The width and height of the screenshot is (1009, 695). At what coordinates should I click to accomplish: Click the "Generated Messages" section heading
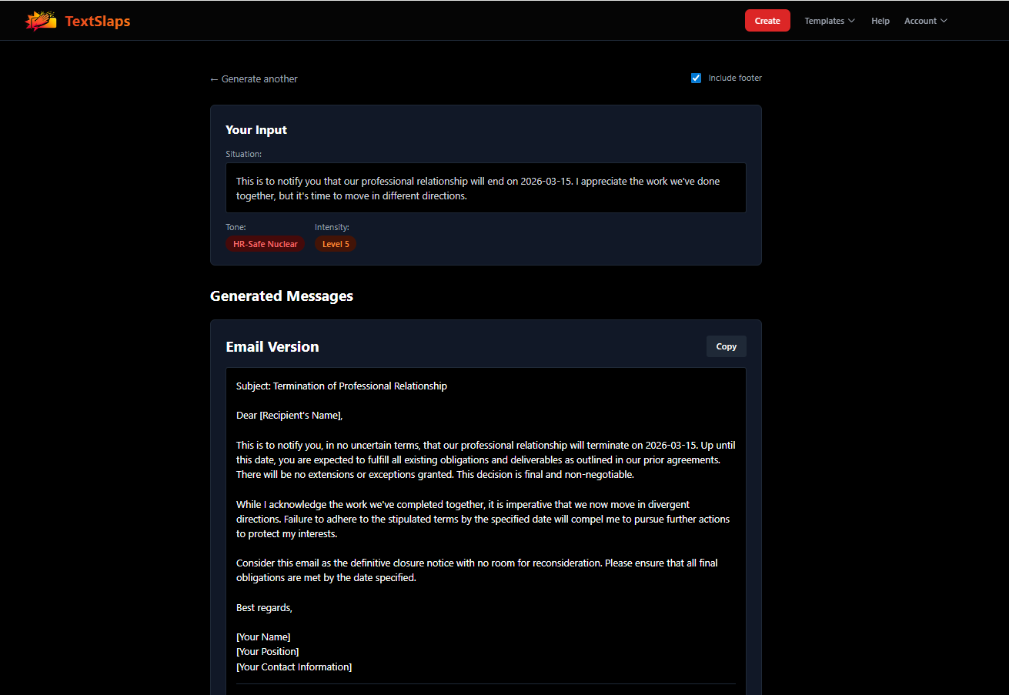(282, 296)
